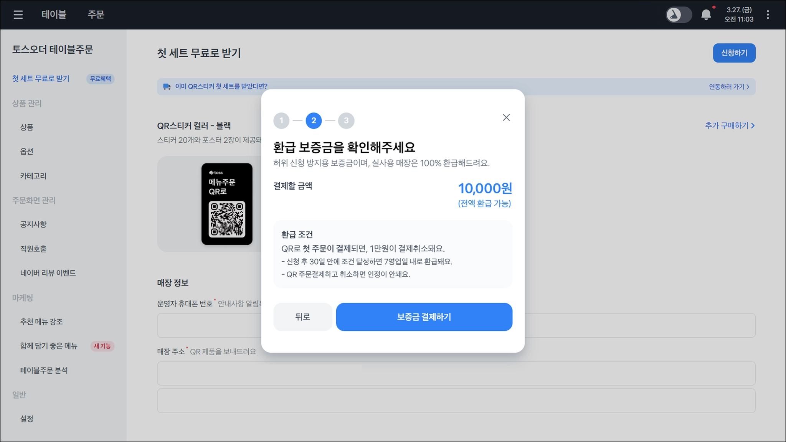The width and height of the screenshot is (786, 442).
Task: Click step 1 indicator circle
Action: pyautogui.click(x=281, y=120)
